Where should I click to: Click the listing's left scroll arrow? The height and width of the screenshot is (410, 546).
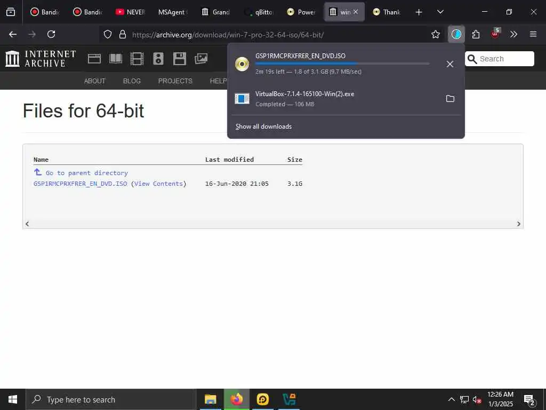pyautogui.click(x=27, y=224)
